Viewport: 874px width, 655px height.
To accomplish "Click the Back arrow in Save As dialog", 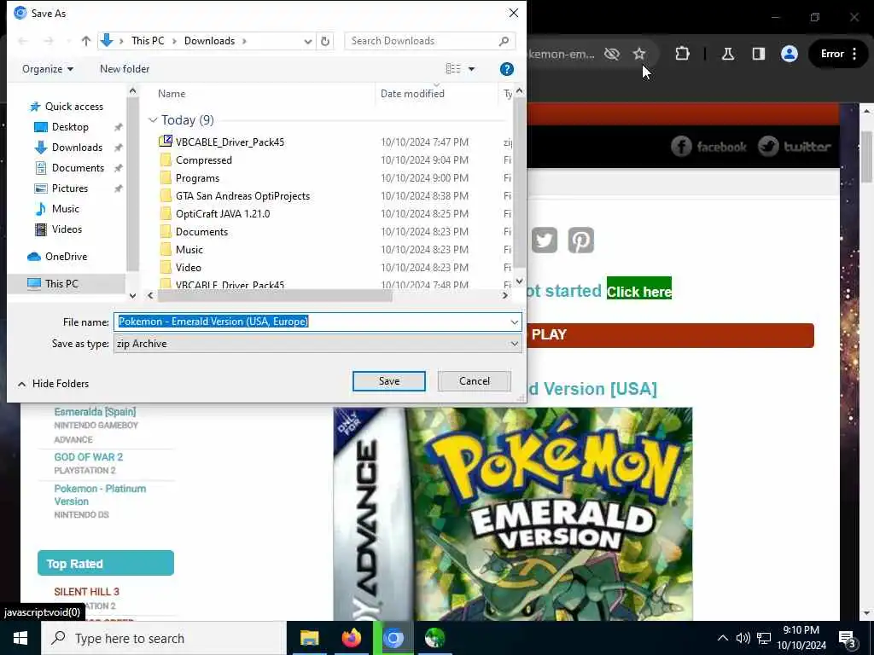I will point(23,41).
